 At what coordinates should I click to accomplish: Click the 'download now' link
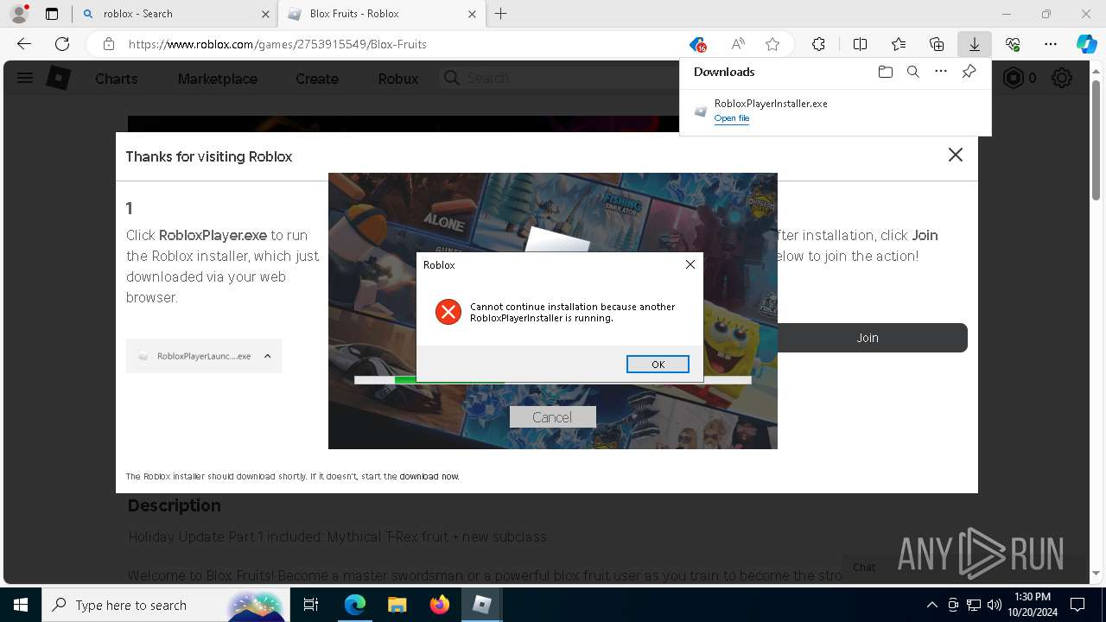[429, 476]
